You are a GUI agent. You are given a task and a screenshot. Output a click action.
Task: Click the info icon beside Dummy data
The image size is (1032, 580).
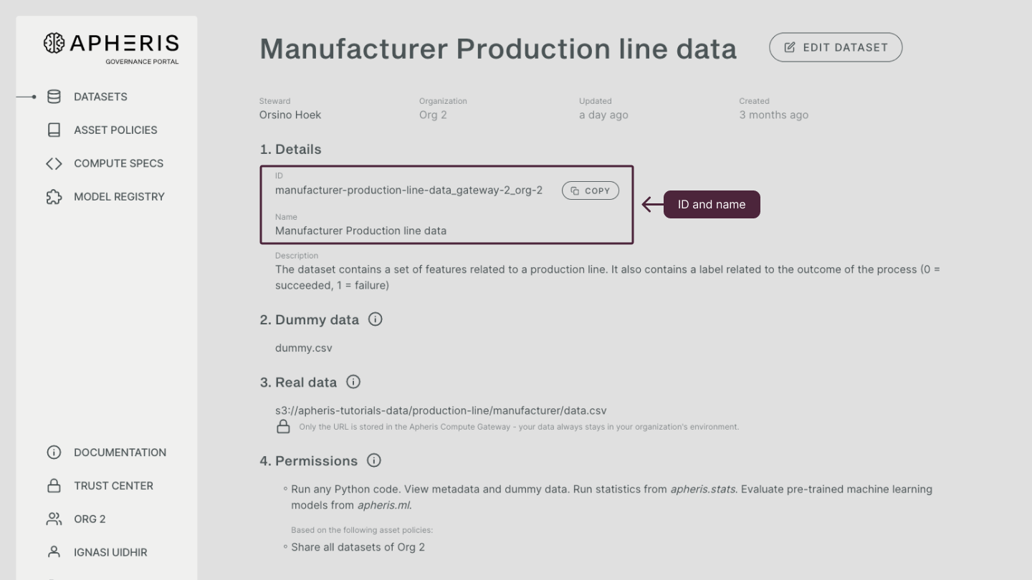(x=375, y=319)
